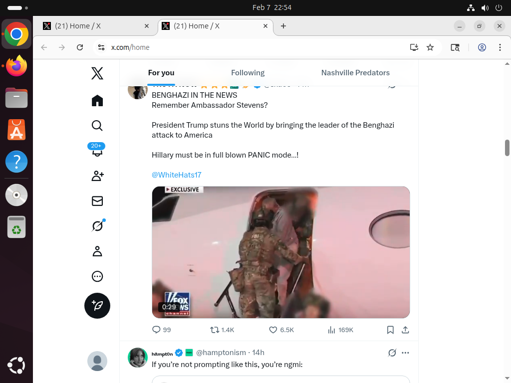The height and width of the screenshot is (383, 511).
Task: Open X Home from sidebar house icon
Action: [x=97, y=101]
